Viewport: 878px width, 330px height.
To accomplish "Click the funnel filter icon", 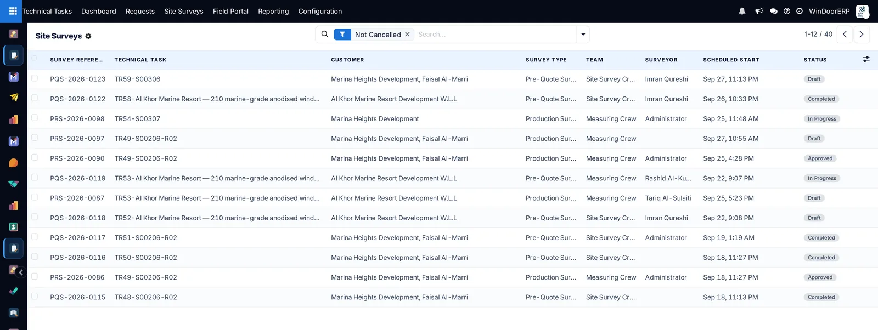I will [342, 35].
